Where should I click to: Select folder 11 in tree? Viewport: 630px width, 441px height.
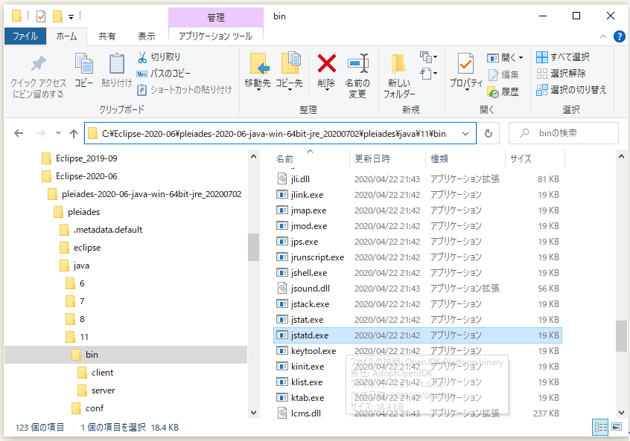coord(77,337)
